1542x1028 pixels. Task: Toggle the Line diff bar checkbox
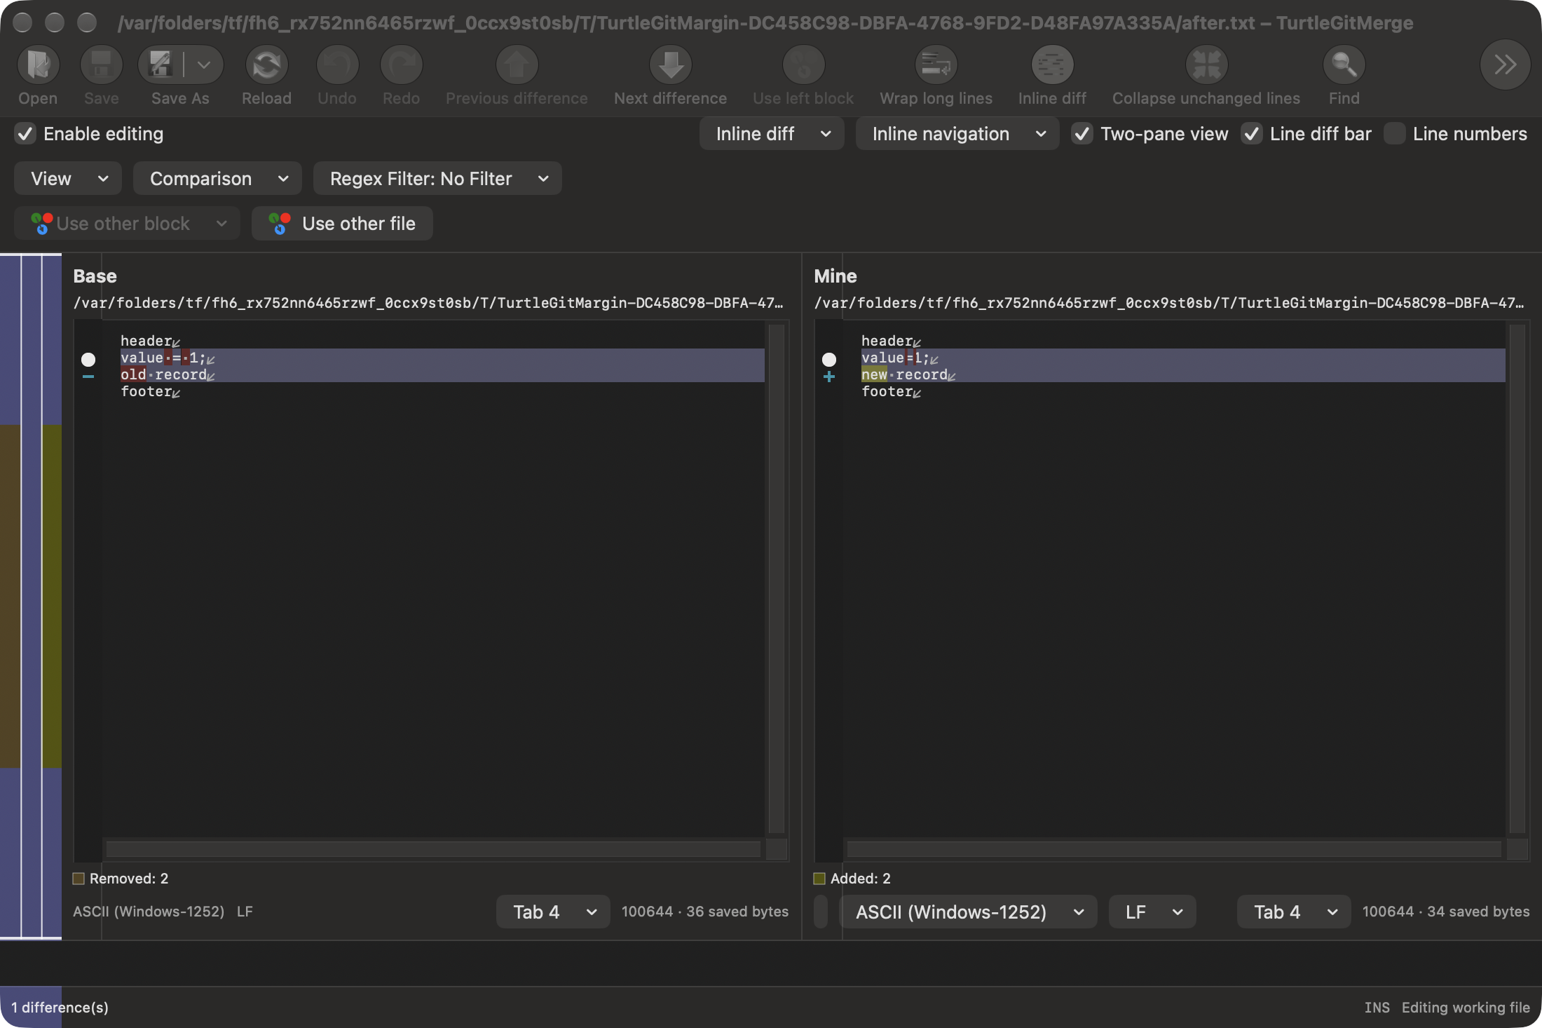tap(1251, 134)
